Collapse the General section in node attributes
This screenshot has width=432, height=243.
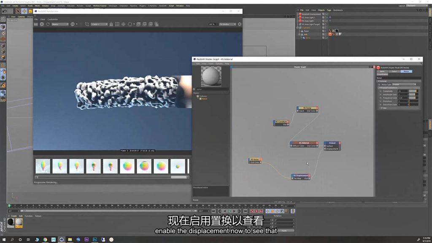click(x=378, y=81)
